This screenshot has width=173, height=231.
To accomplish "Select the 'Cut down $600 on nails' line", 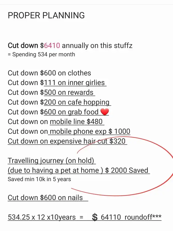I will [x=45, y=198].
